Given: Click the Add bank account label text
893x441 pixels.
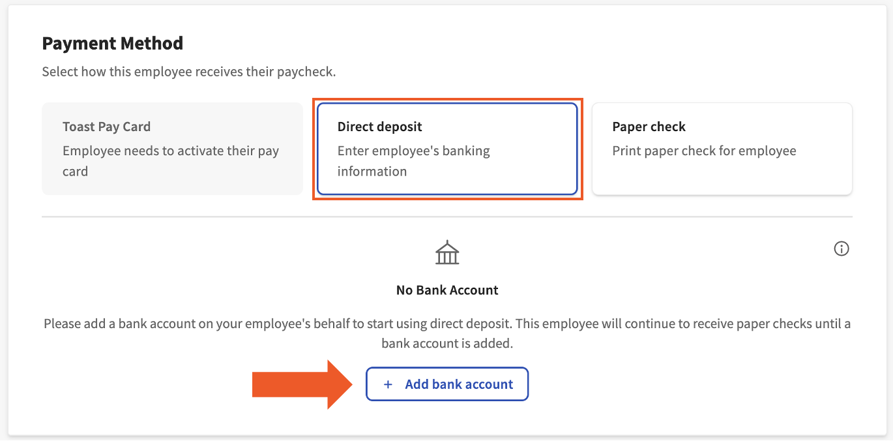Looking at the screenshot, I should 460,384.
